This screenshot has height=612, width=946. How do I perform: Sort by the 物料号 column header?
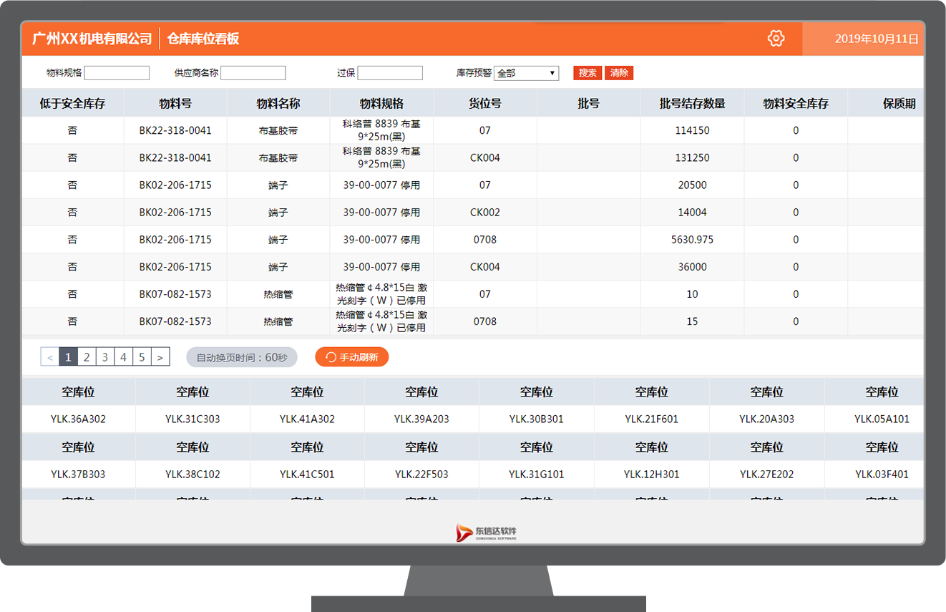point(175,102)
